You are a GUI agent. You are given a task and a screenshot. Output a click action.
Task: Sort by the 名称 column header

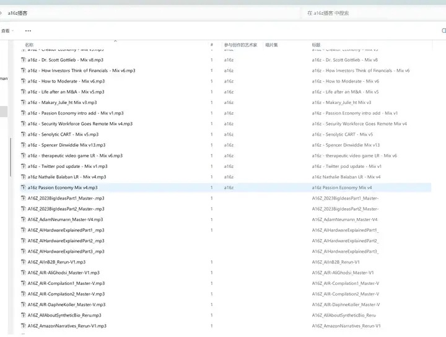coord(29,45)
